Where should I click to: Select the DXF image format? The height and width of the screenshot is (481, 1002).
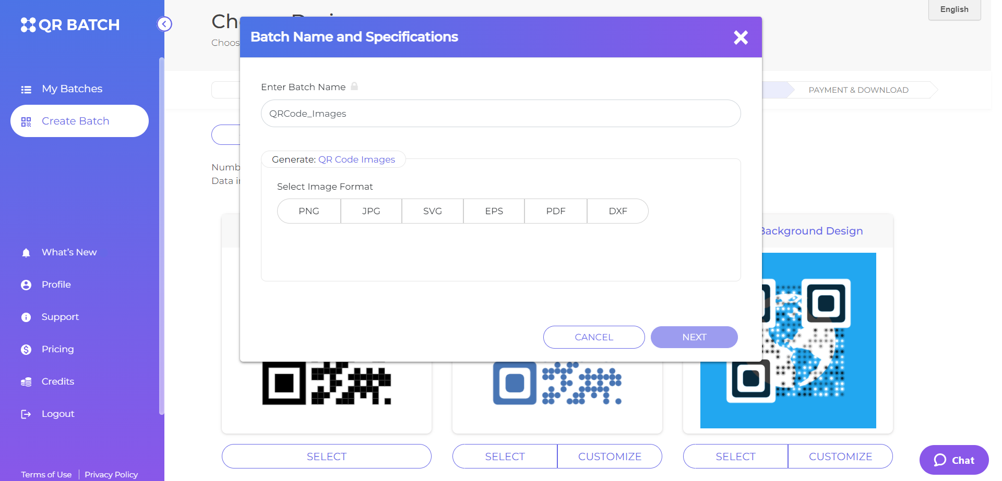point(618,211)
